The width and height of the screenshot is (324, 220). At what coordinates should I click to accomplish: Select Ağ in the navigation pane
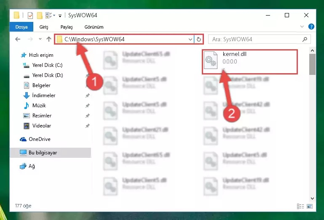tap(32, 166)
